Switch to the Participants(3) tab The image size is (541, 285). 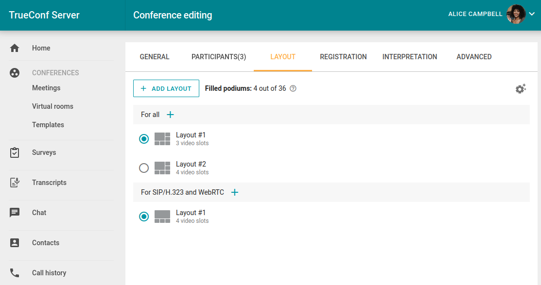point(219,57)
